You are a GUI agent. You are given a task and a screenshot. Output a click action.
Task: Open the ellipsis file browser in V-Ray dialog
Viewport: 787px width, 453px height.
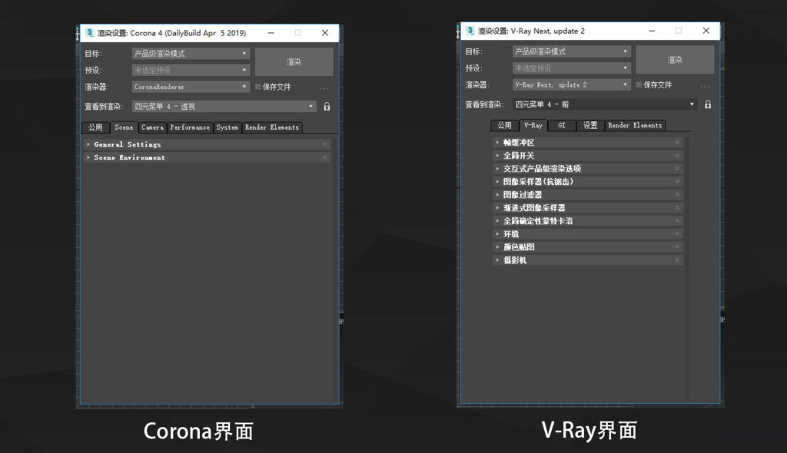[705, 84]
